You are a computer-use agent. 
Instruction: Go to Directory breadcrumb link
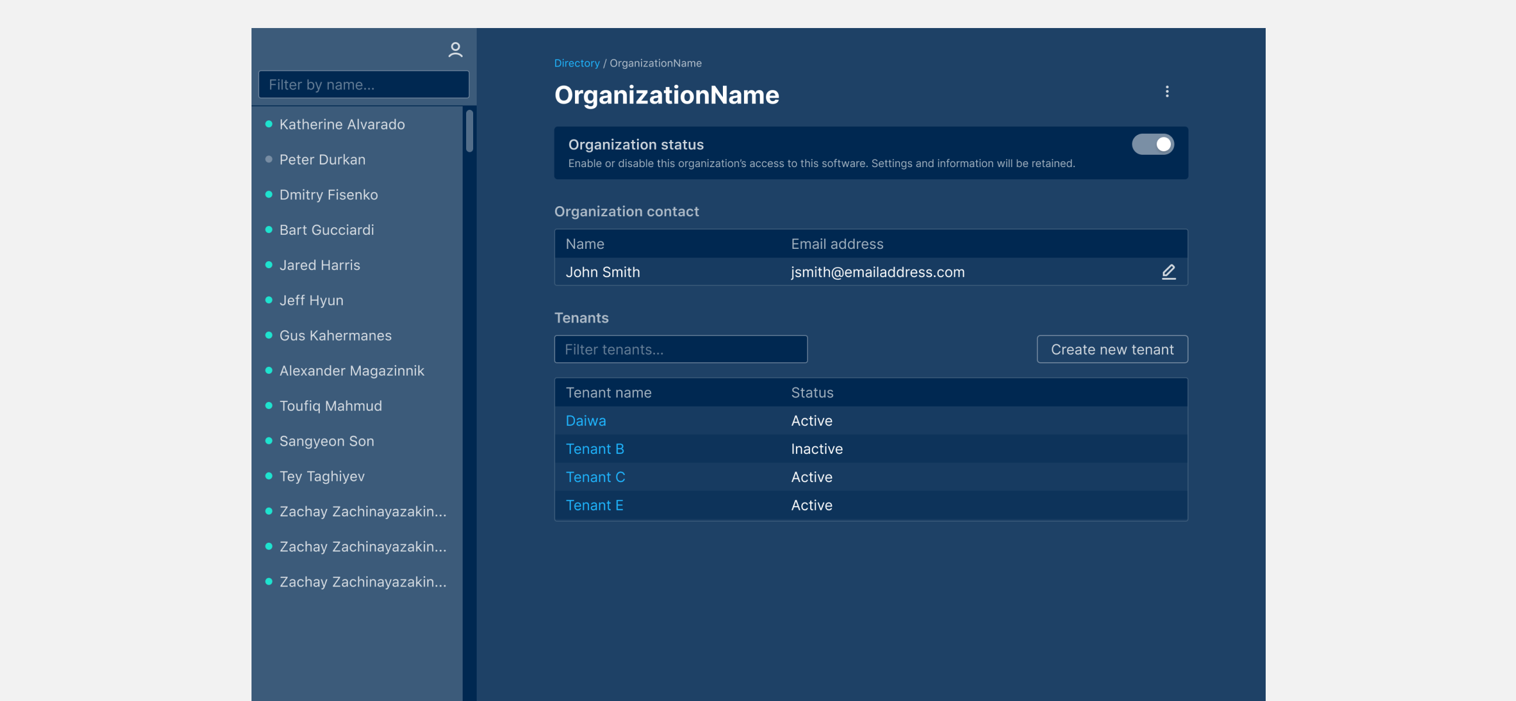pyautogui.click(x=576, y=63)
